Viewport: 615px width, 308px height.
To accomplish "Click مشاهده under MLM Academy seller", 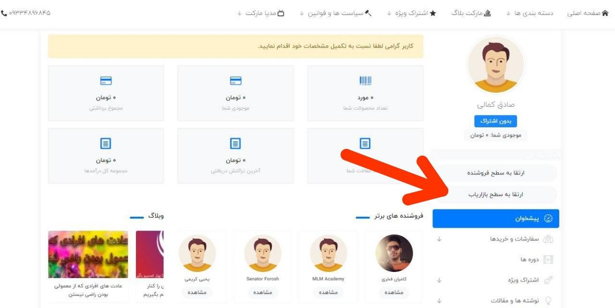I will (x=328, y=292).
